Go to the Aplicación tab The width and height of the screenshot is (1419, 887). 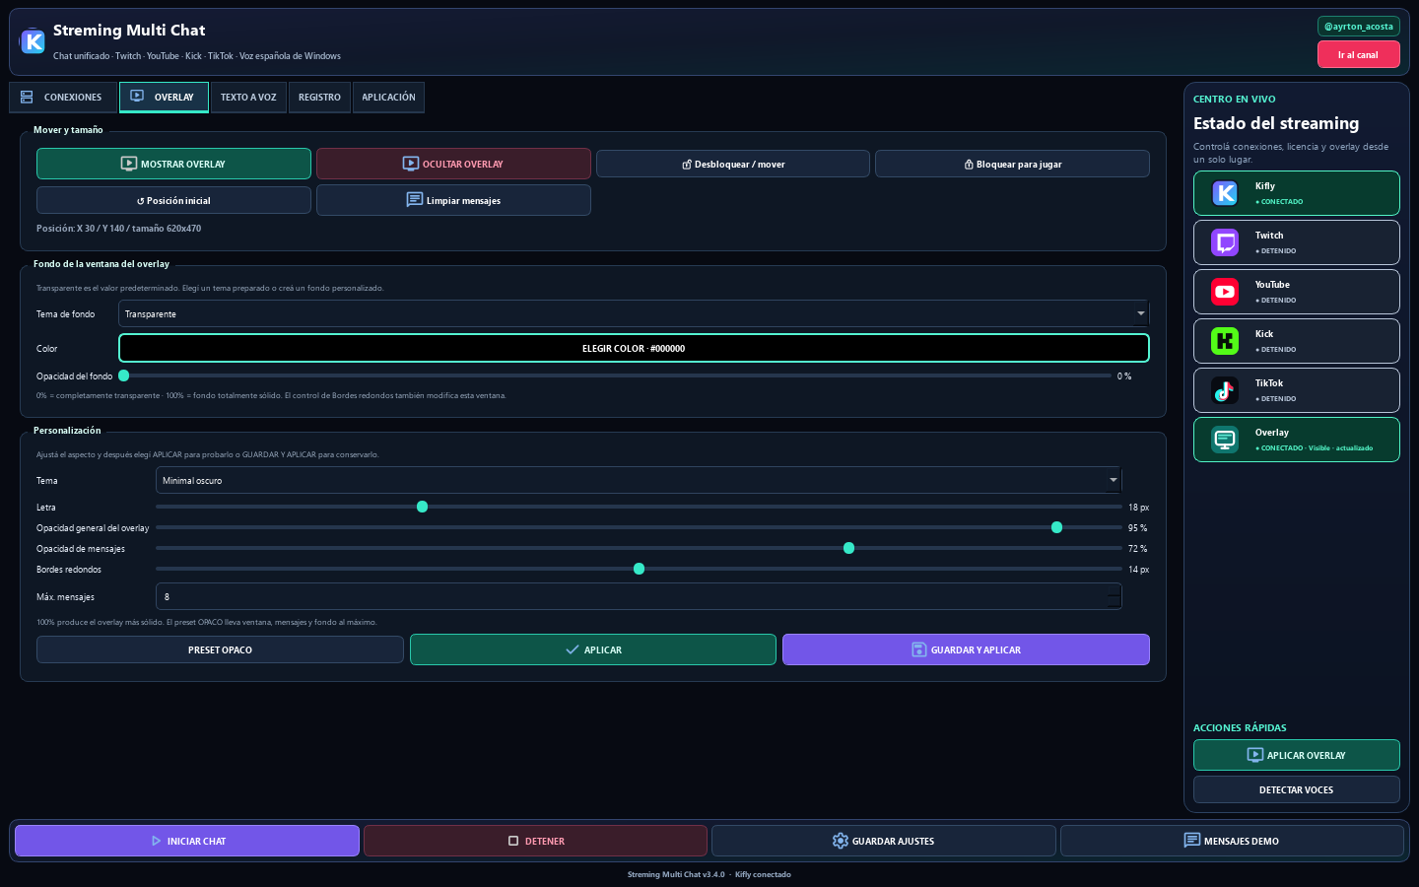pyautogui.click(x=388, y=98)
